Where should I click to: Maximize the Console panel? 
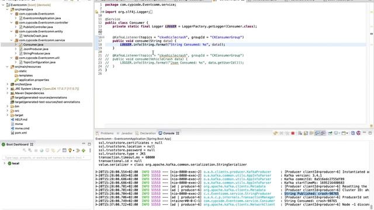370,133
